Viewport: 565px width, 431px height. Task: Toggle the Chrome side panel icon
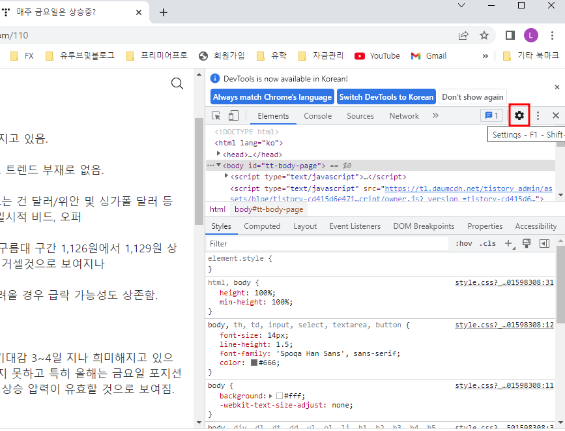coord(510,35)
